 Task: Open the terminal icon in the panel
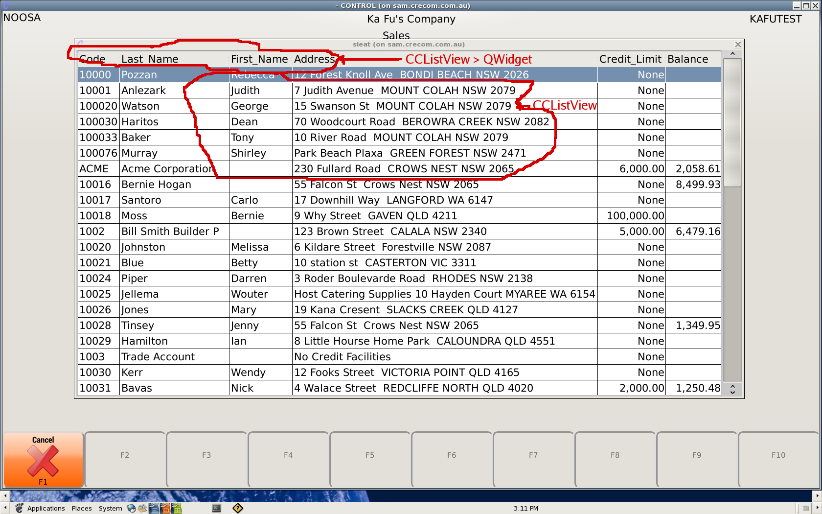216,508
